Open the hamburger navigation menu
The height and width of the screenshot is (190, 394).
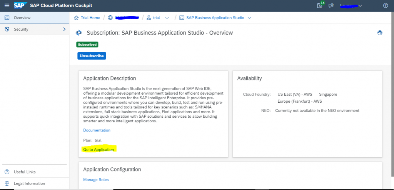tap(7, 5)
